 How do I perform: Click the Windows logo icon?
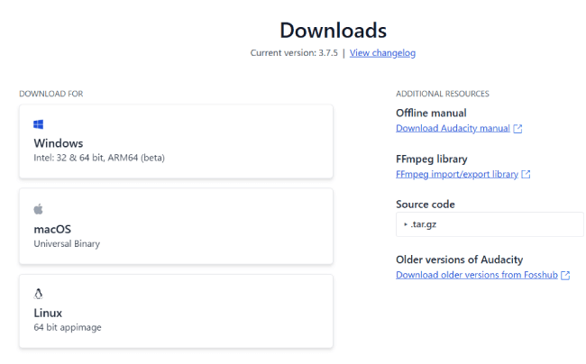tap(38, 124)
